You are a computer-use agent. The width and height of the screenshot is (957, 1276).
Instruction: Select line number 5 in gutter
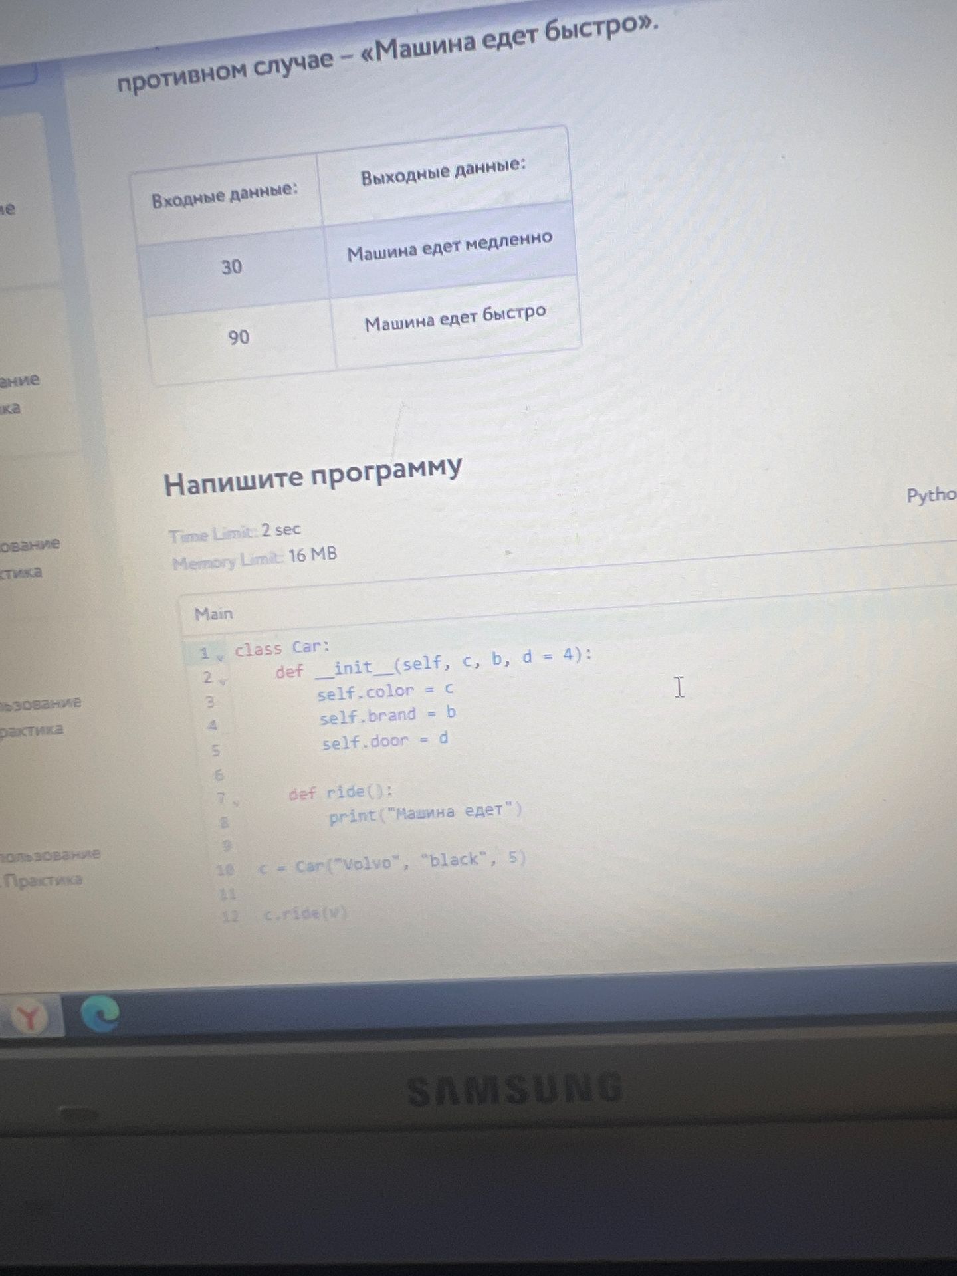pyautogui.click(x=215, y=750)
